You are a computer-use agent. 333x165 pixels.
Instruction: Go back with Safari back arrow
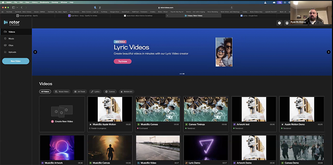tap(21, 8)
